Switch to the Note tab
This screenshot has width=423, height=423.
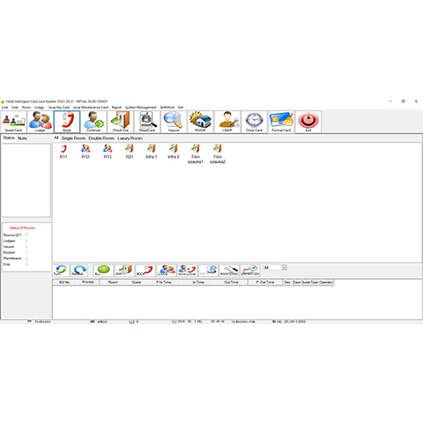22,138
